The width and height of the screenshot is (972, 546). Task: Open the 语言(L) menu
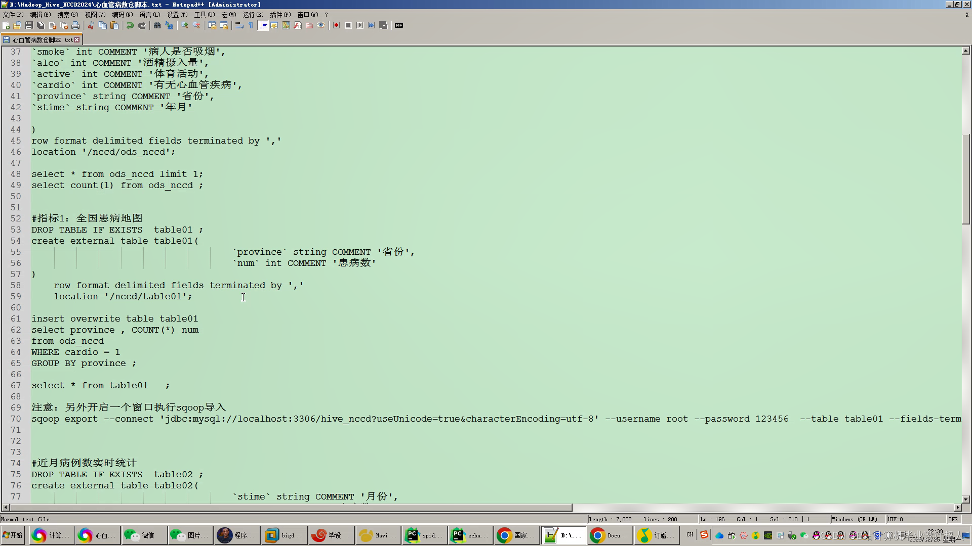[x=149, y=15]
